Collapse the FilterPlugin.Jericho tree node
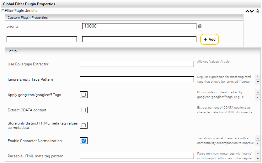This screenshot has height=163, width=262. pos(3,11)
